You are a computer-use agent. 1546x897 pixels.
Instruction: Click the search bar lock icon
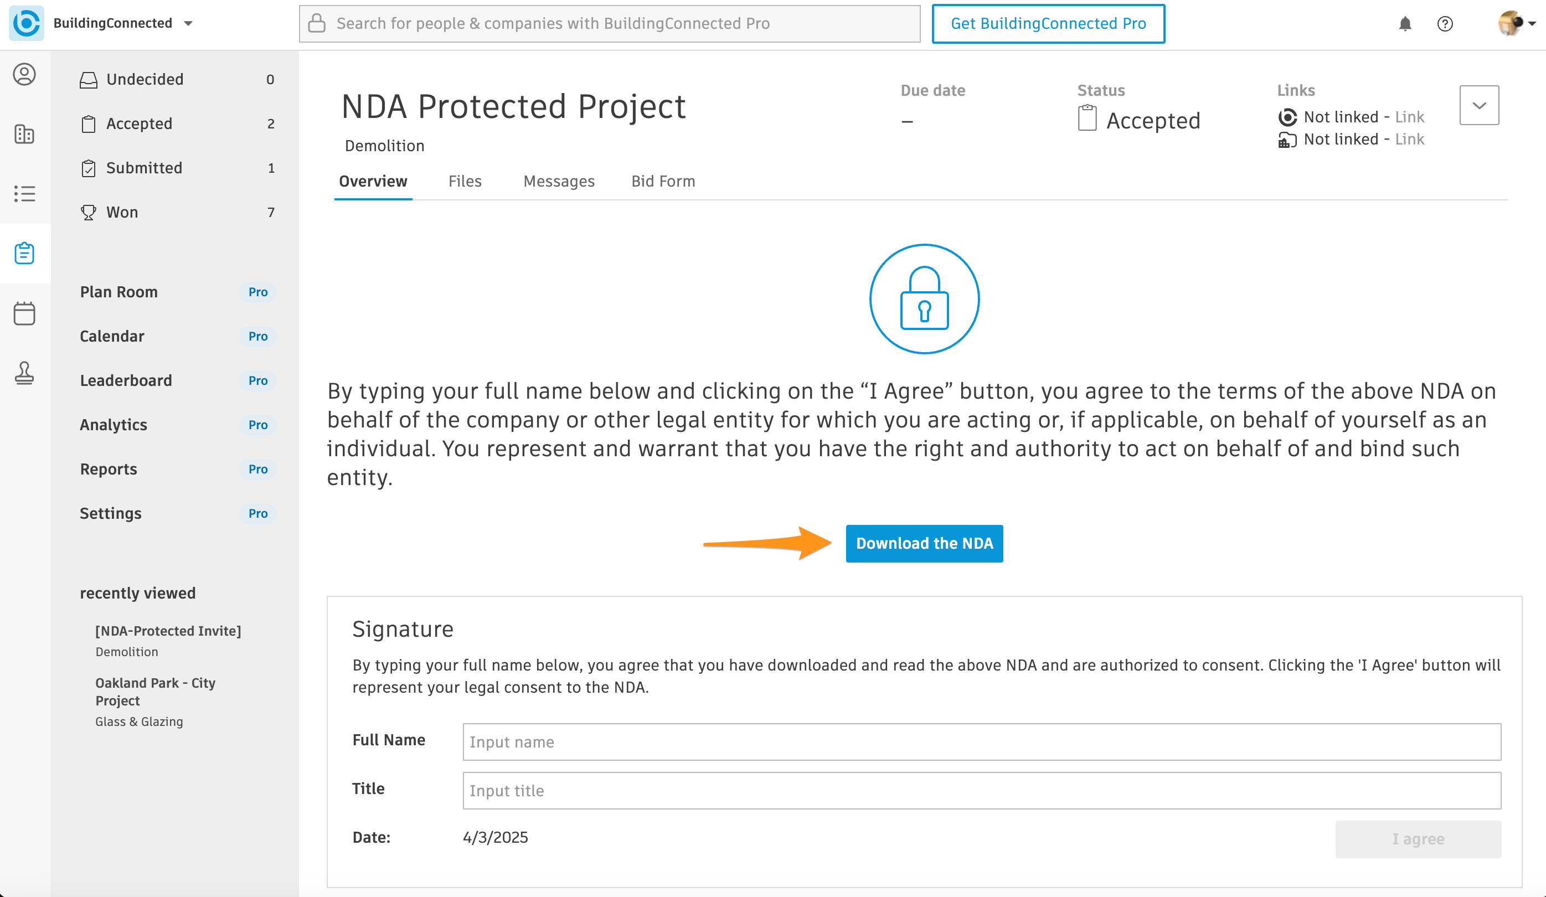[x=317, y=23]
